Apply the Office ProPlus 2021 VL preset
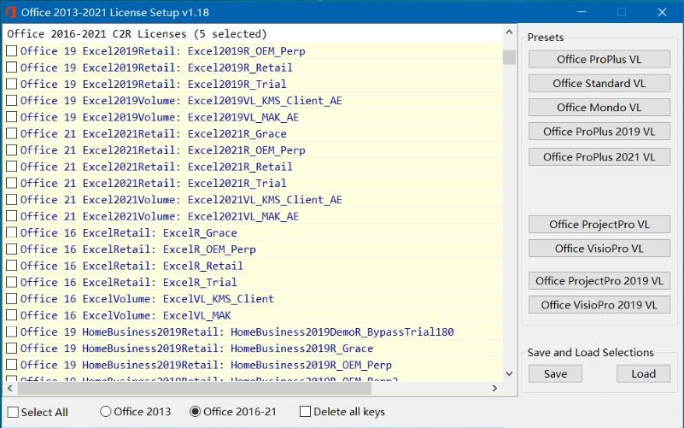This screenshot has width=684, height=428. point(599,157)
